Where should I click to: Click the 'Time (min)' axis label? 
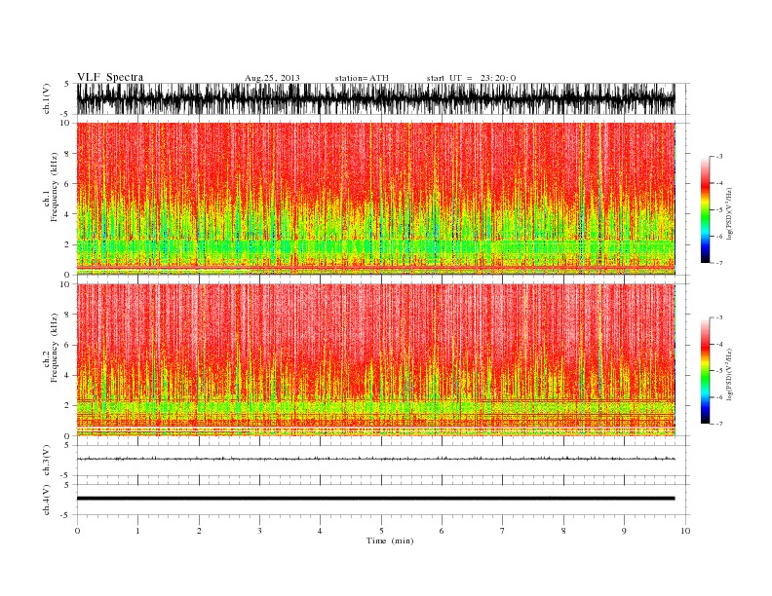coord(390,540)
